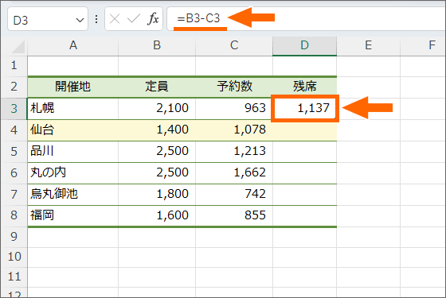Select empty 残席 cell in 仙台 row

tap(304, 130)
